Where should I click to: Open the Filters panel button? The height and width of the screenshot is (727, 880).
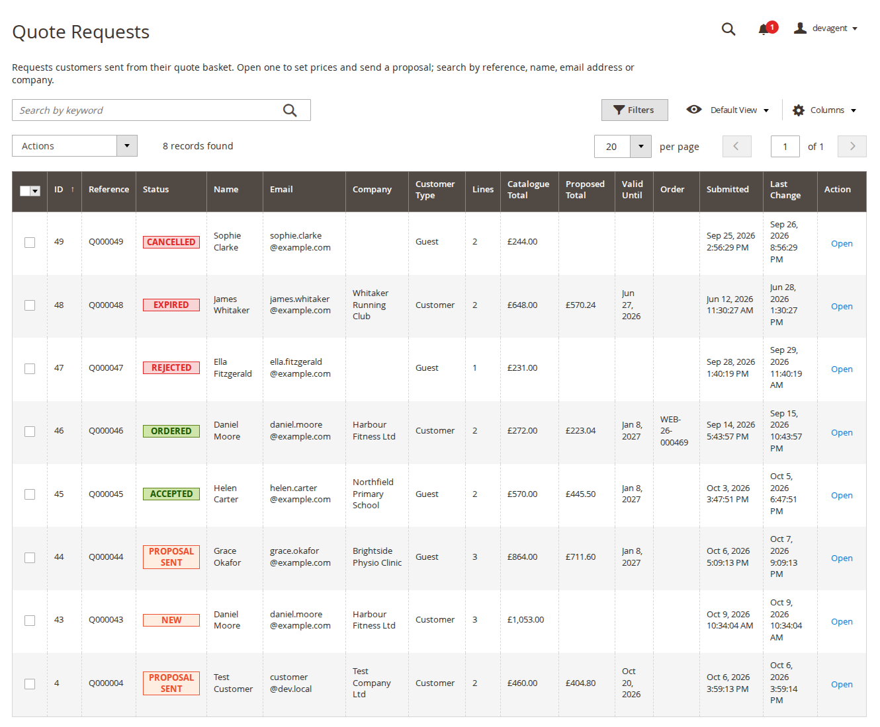point(635,110)
